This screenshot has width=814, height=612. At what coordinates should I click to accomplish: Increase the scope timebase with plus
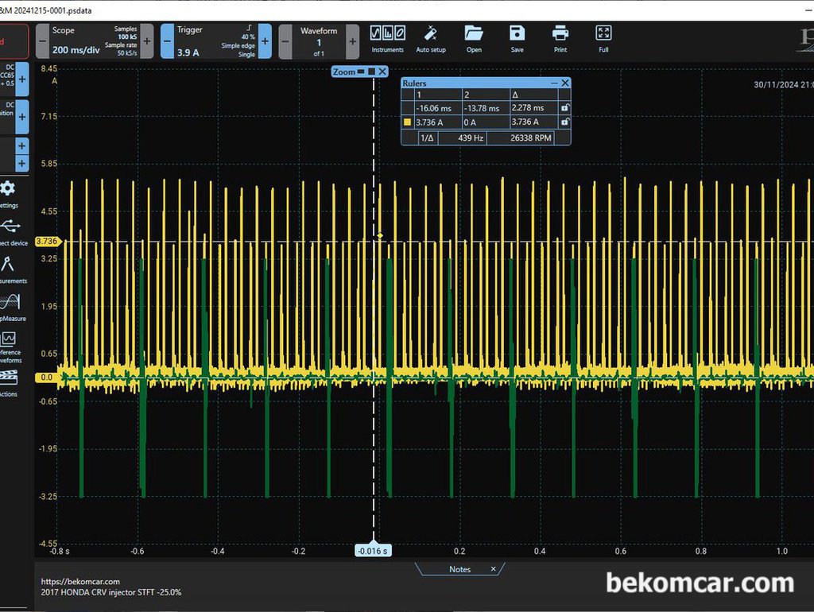147,41
